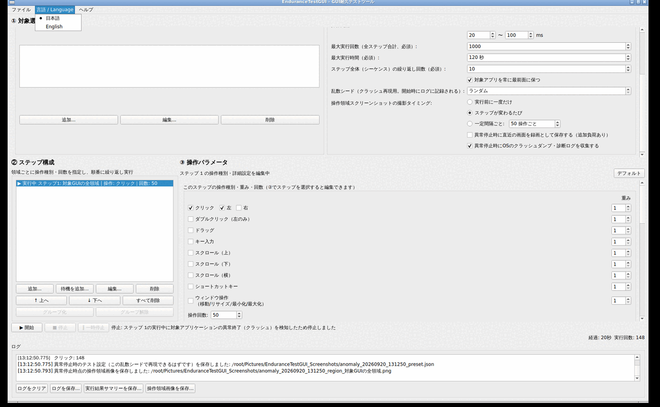Viewport: 660px width, 407px height.
Task: Click the sequence repeat count field showing 10
Action: point(549,69)
